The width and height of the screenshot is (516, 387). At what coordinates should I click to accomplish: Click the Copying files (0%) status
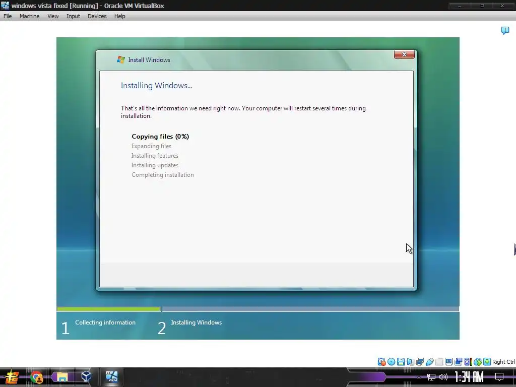(x=160, y=136)
